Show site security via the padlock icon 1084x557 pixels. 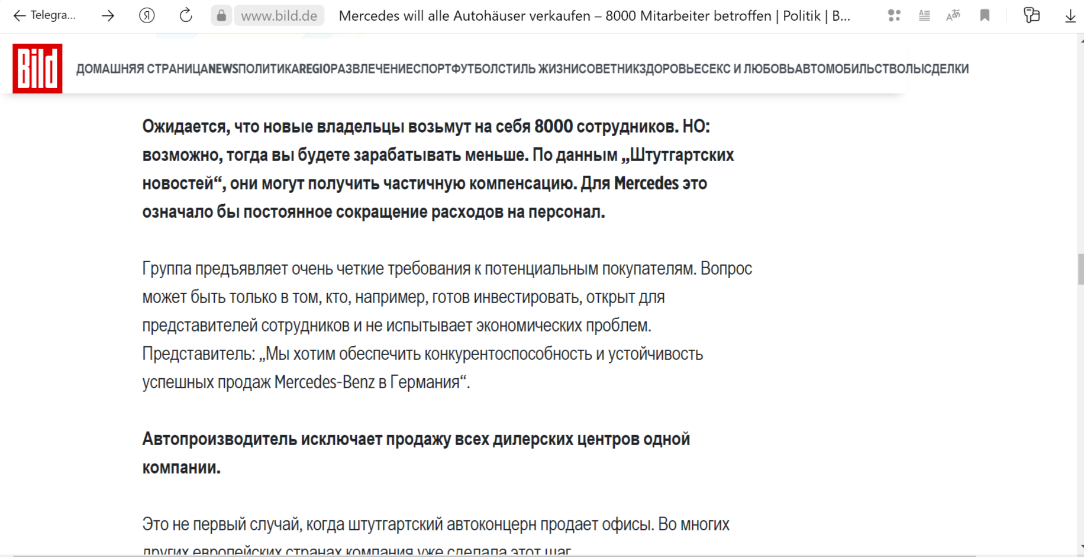[x=221, y=15]
